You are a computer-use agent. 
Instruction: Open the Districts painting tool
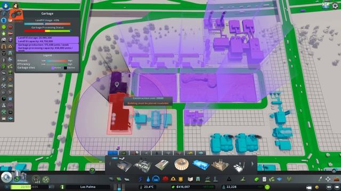click(127, 179)
